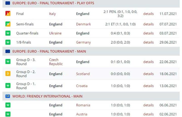Click the win badge for the Croatia match
182x117 pixels.
tap(8, 86)
